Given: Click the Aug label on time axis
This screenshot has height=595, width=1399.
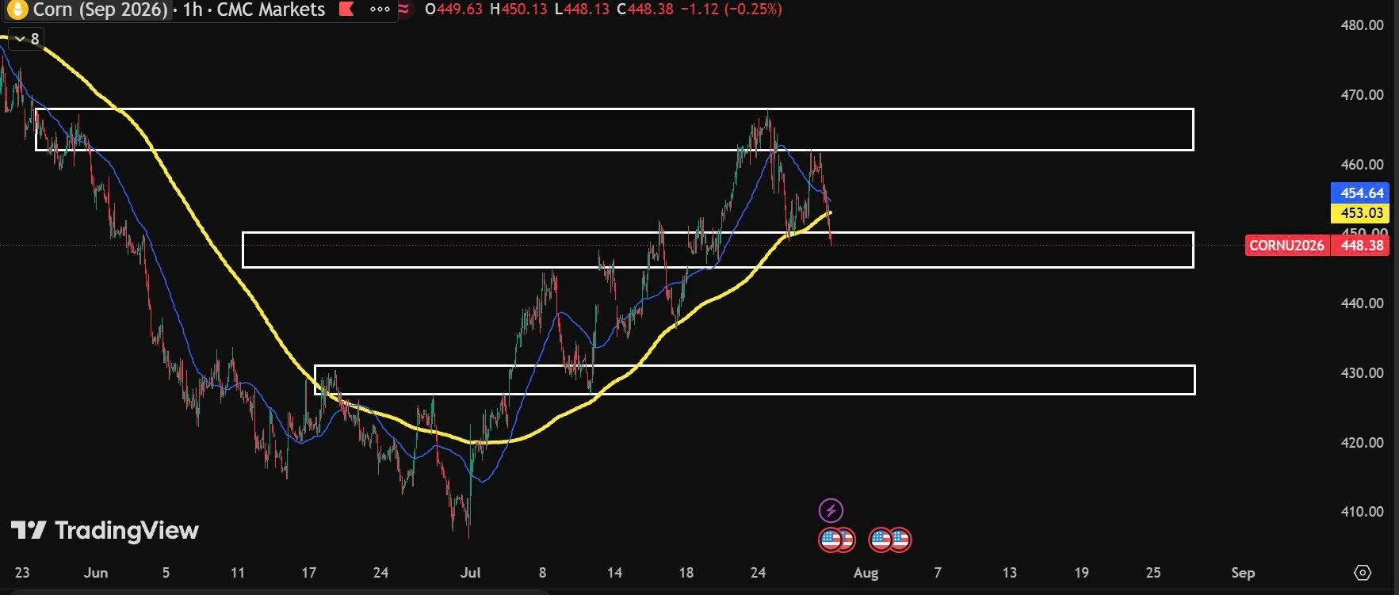Looking at the screenshot, I should 866,573.
